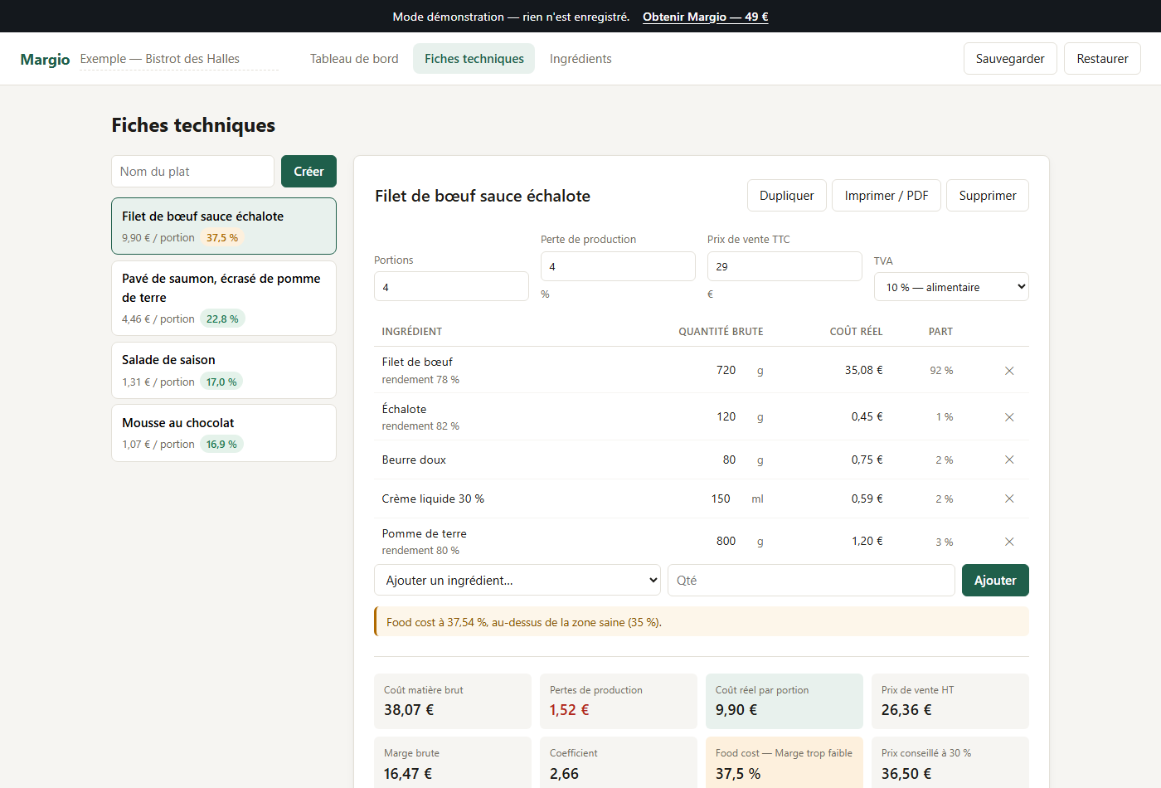Focus the Nom du plat field
The height and width of the screenshot is (788, 1161).
(x=192, y=172)
